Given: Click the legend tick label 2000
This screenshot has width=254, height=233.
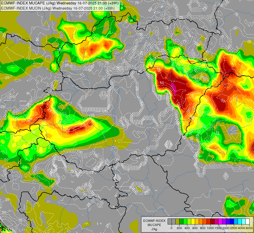Looking at the screenshot, I should 226,228.
